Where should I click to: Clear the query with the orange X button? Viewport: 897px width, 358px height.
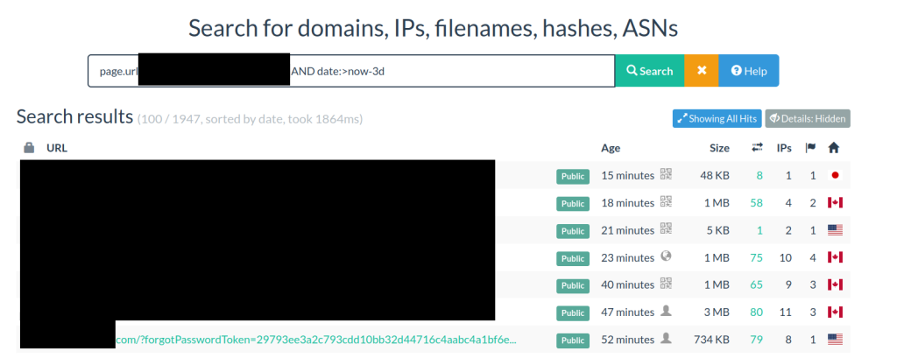[x=701, y=71]
